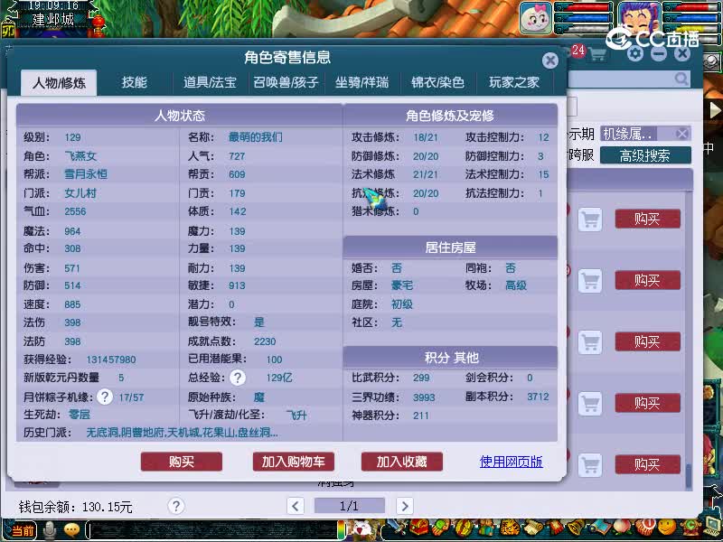Click the character name 最萌的我们
Image resolution: width=723 pixels, height=542 pixels.
pyautogui.click(x=256, y=137)
